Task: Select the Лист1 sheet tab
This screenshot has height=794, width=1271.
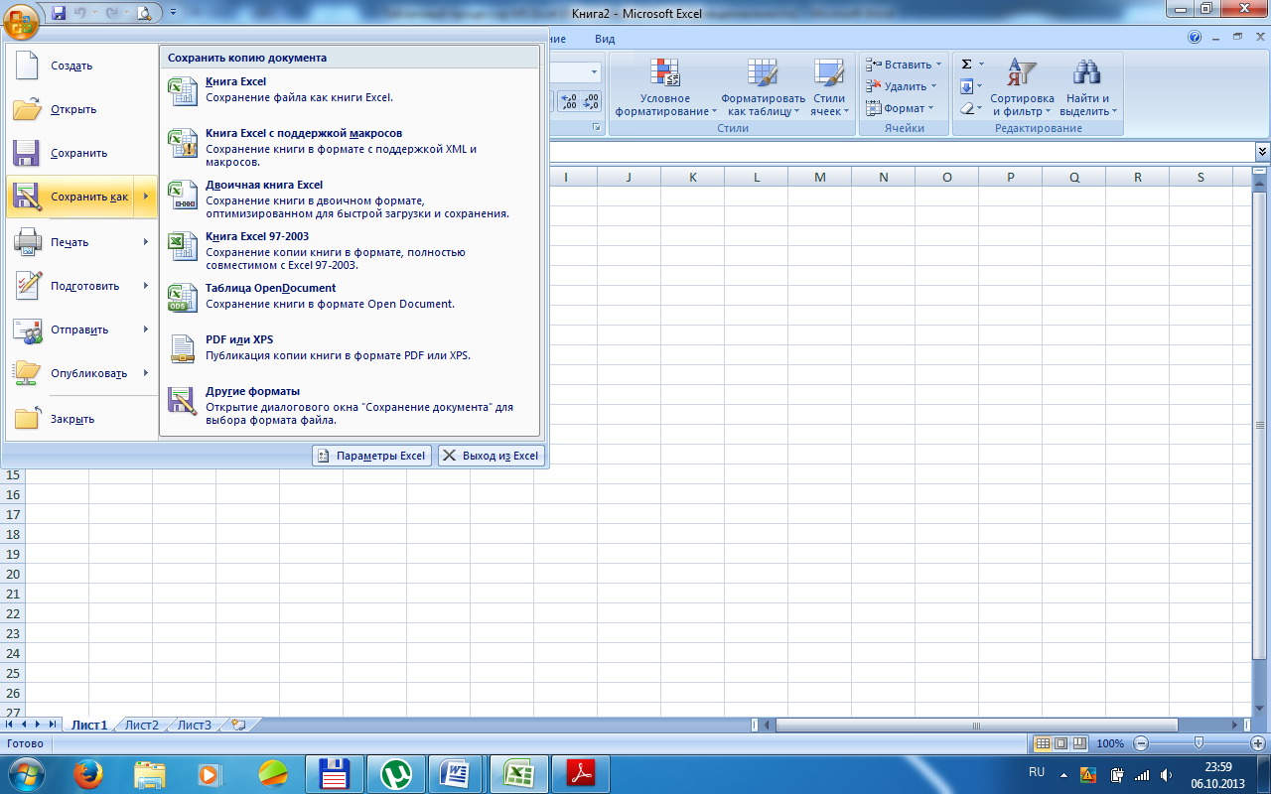Action: coord(88,725)
